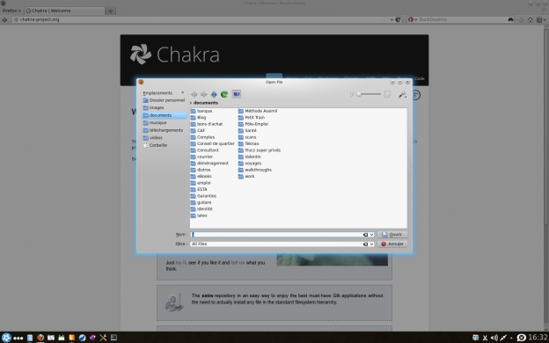Select vidéos in the places panel
The width and height of the screenshot is (549, 343).
[x=153, y=137]
